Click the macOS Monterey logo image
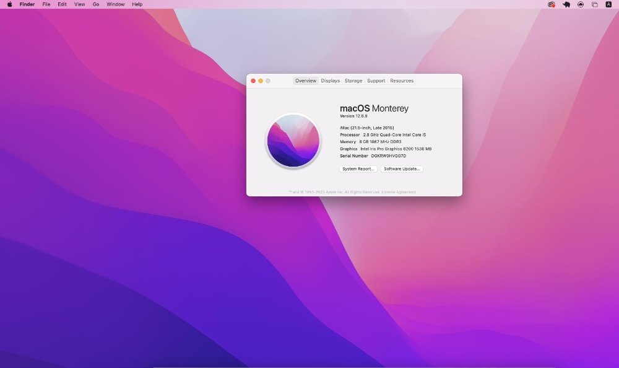Screen dimensions: 619x368 (x=293, y=140)
